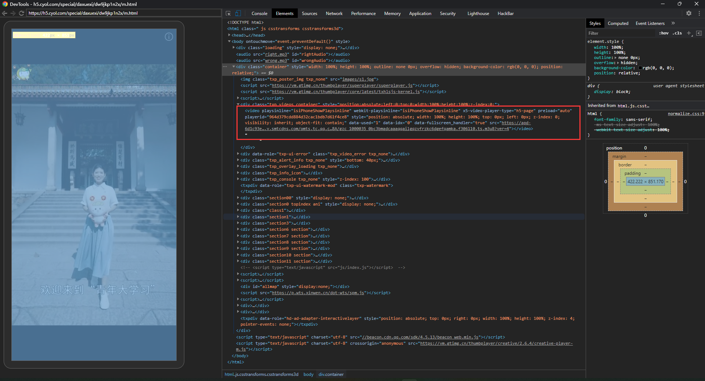The height and width of the screenshot is (381, 705).
Task: Open the images/s1.jpg link
Action: point(358,79)
